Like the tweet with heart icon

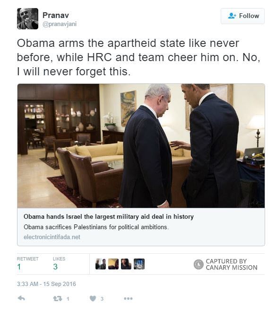click(93, 298)
